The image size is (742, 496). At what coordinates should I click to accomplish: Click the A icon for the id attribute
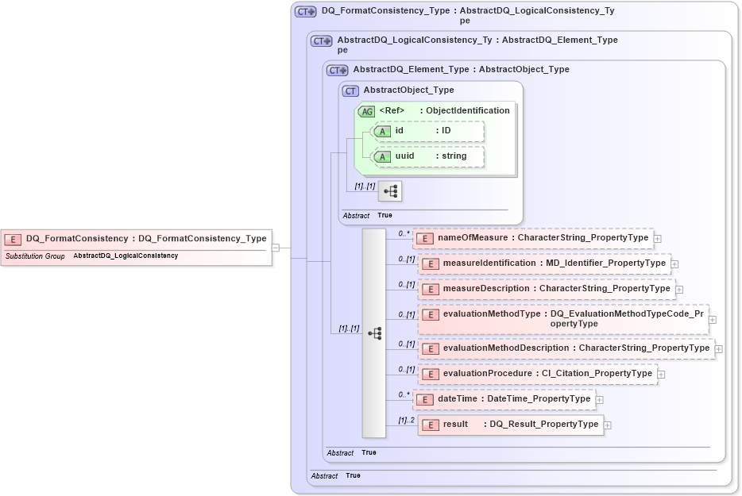coord(383,130)
